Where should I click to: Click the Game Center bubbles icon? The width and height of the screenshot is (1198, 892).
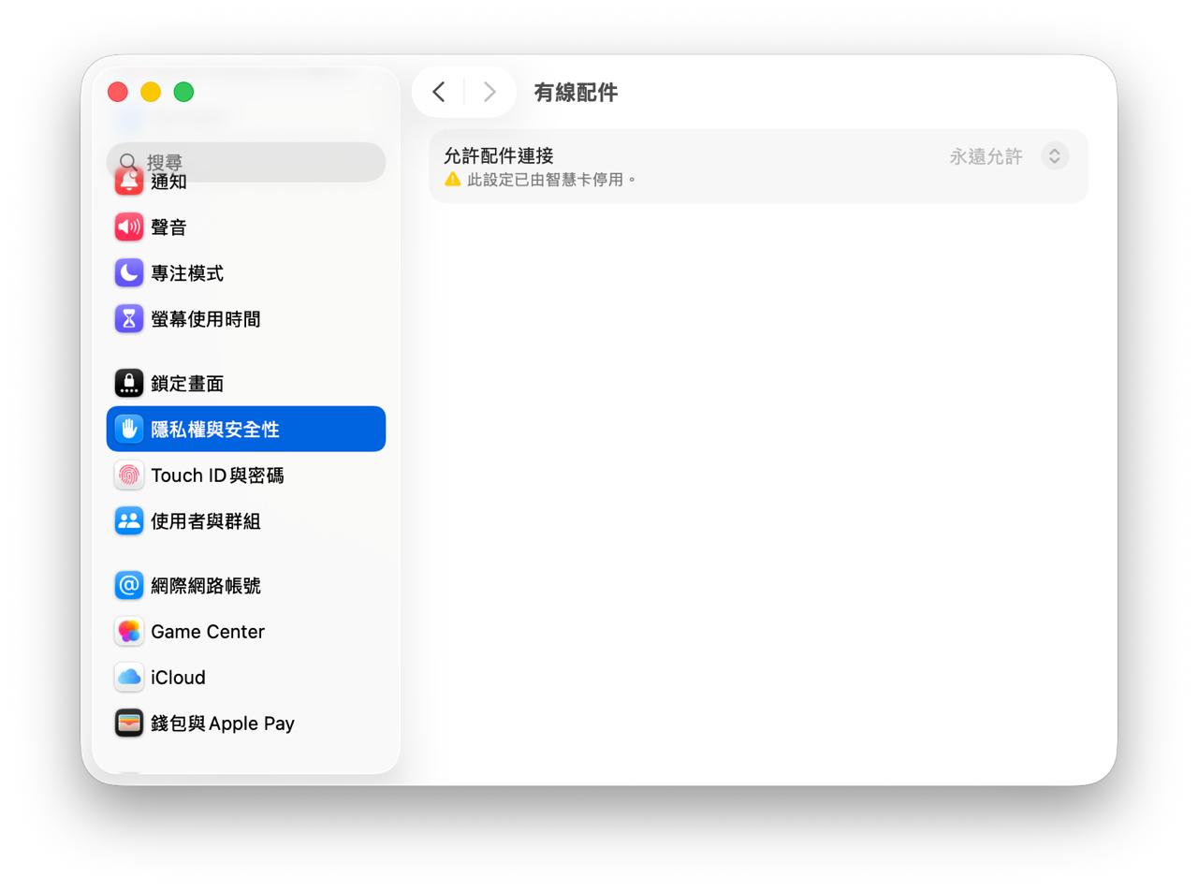pyautogui.click(x=129, y=631)
